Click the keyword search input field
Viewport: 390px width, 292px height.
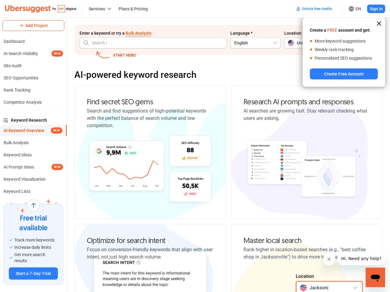coord(153,43)
